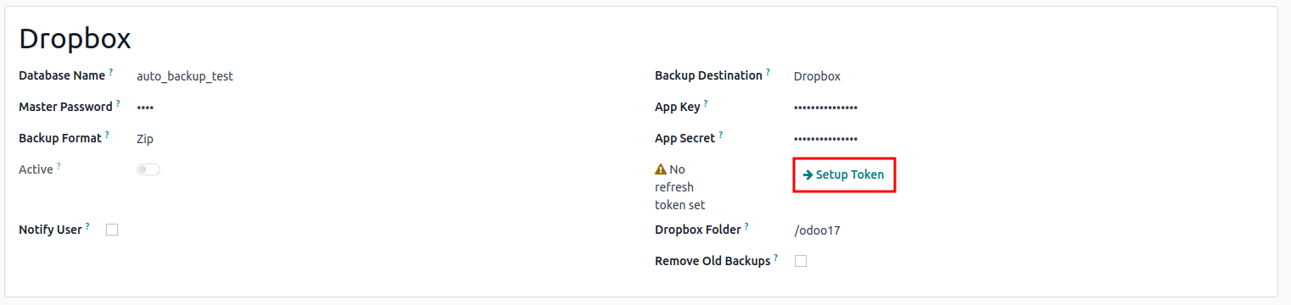Click the Notify User help icon
This screenshot has height=305, width=1291.
(88, 227)
